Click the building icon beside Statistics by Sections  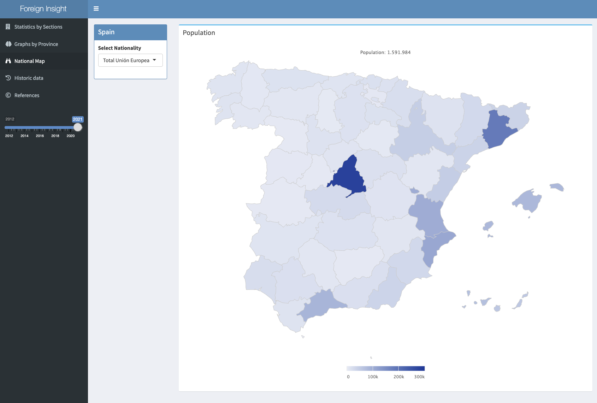click(x=8, y=27)
